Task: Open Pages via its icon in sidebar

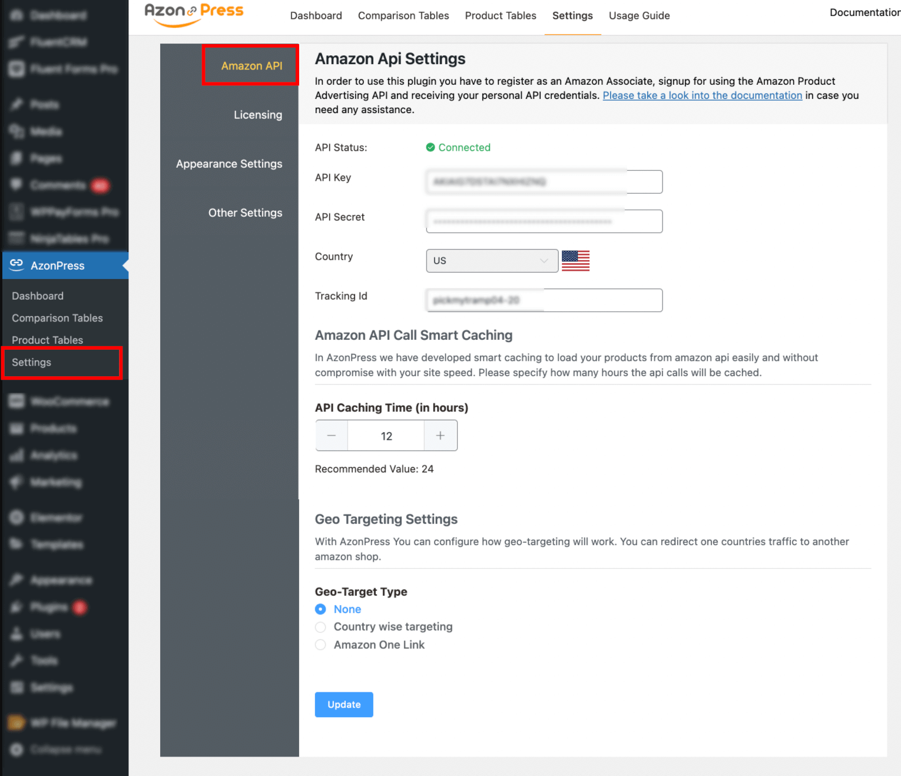Action: (x=16, y=158)
